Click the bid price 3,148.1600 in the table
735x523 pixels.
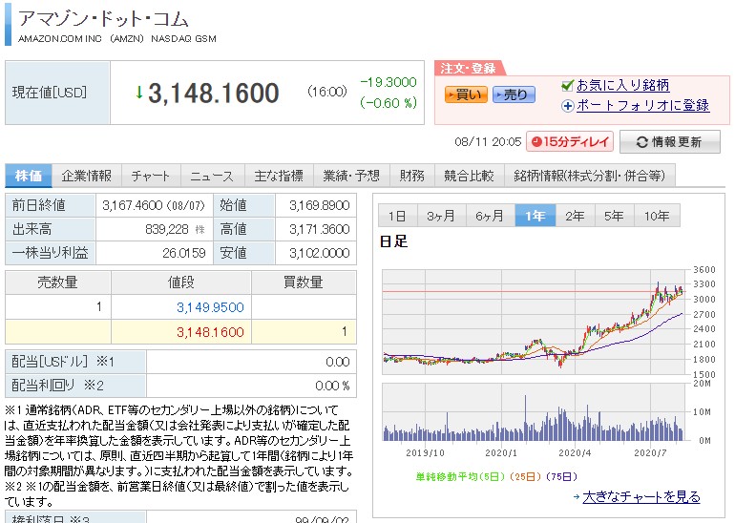(x=210, y=332)
